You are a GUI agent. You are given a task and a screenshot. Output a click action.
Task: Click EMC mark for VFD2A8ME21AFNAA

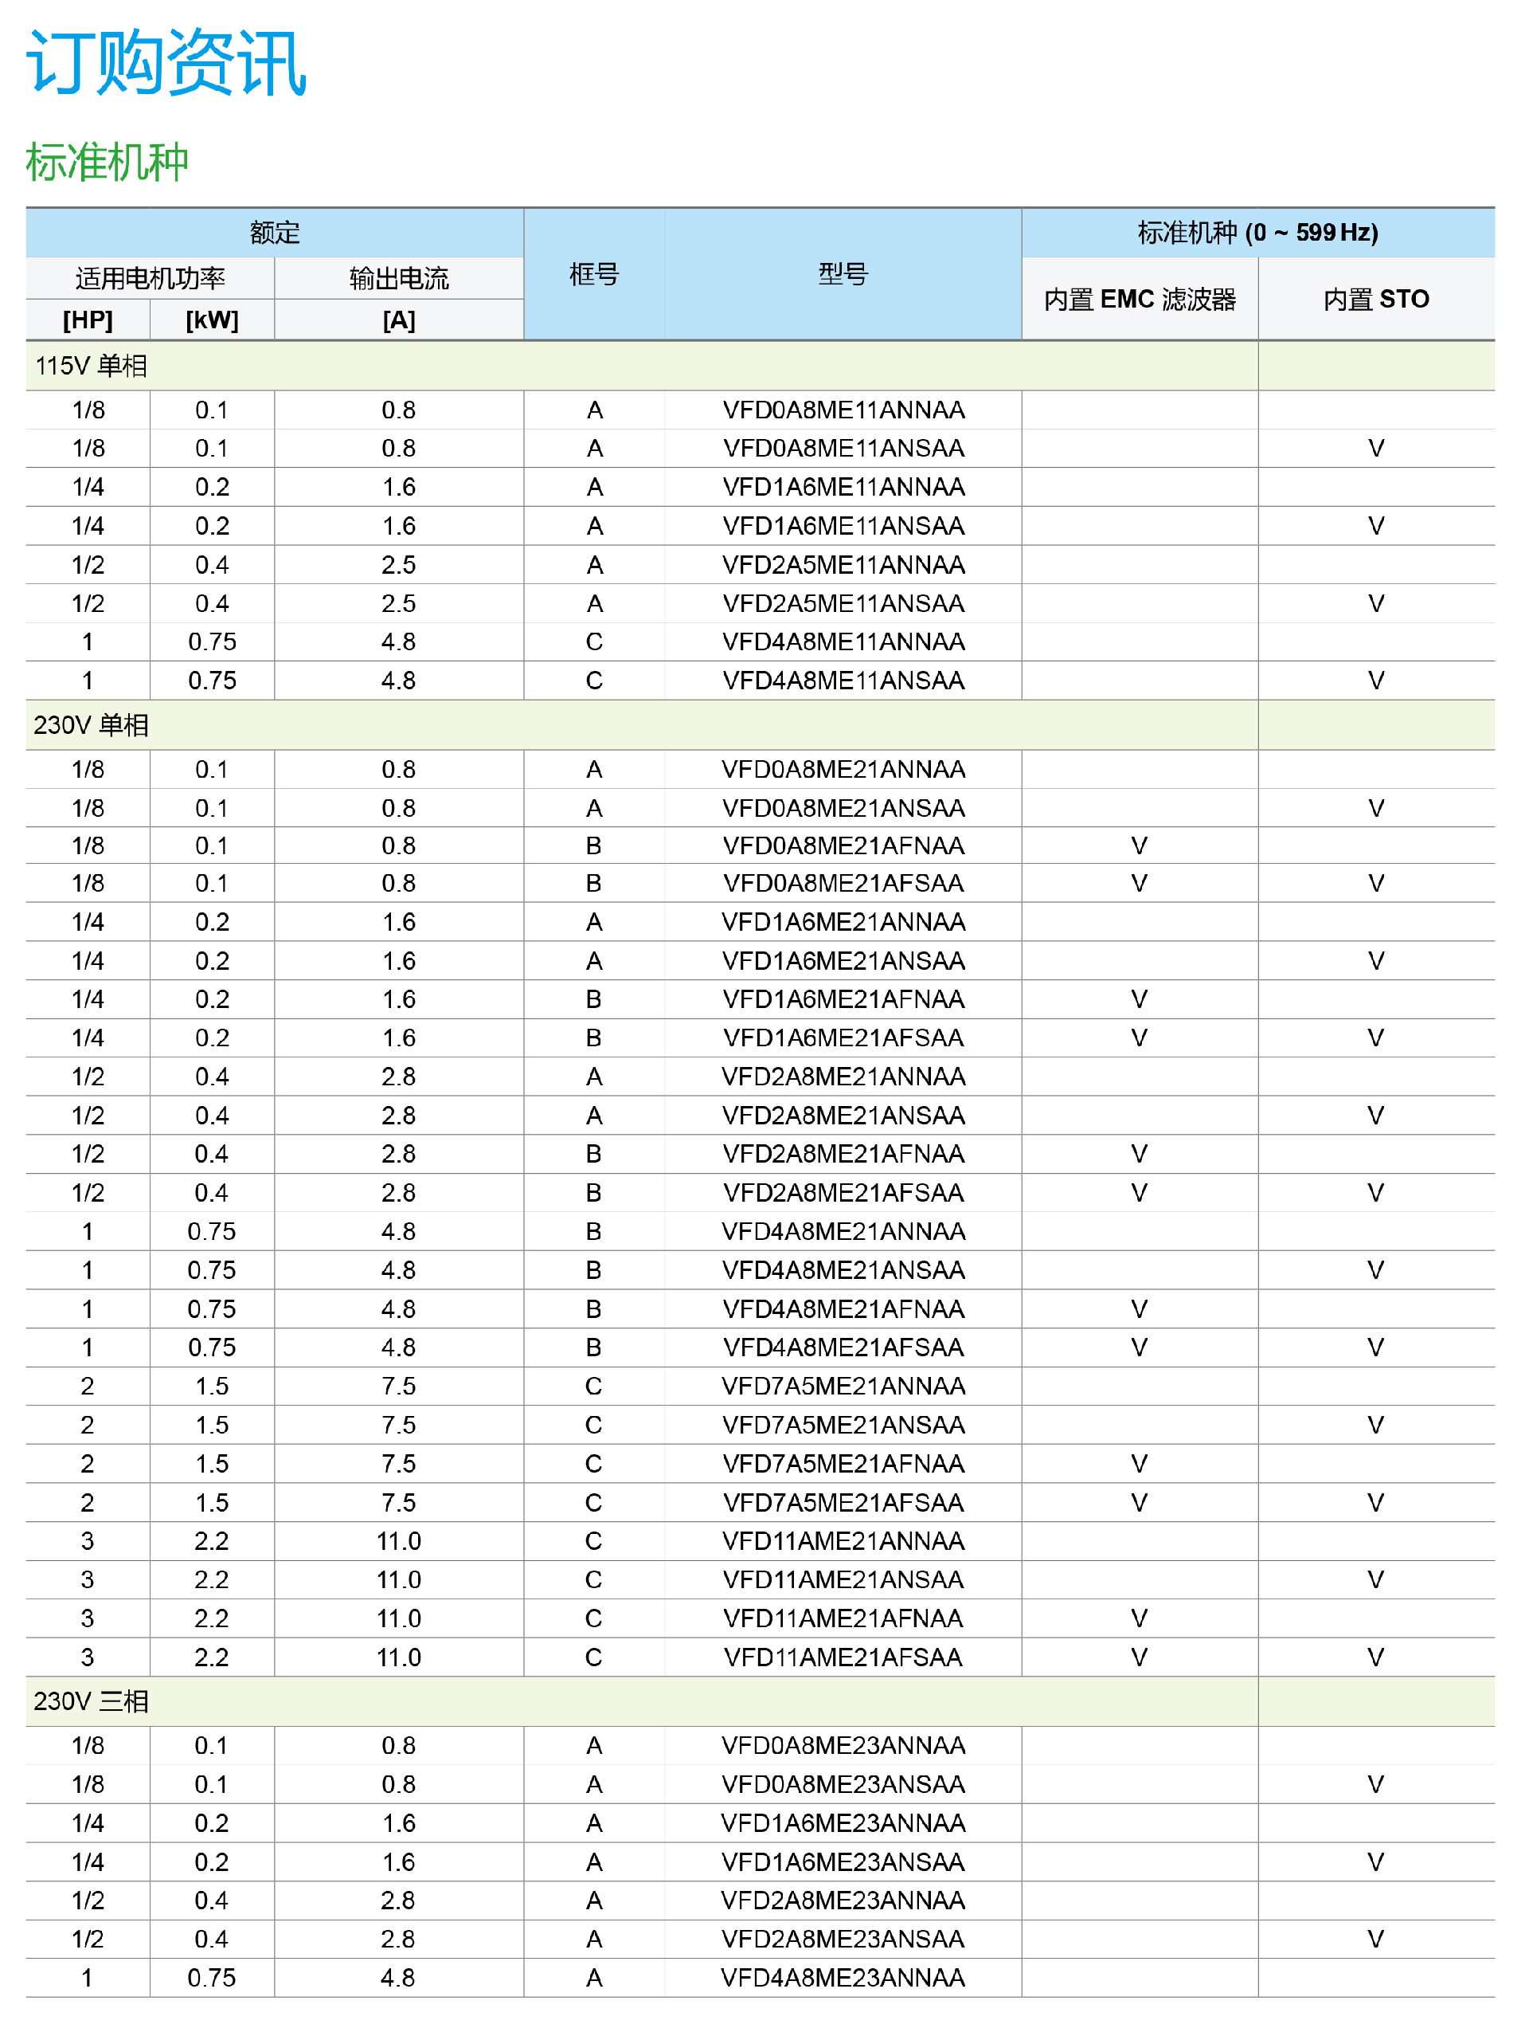[1139, 1155]
